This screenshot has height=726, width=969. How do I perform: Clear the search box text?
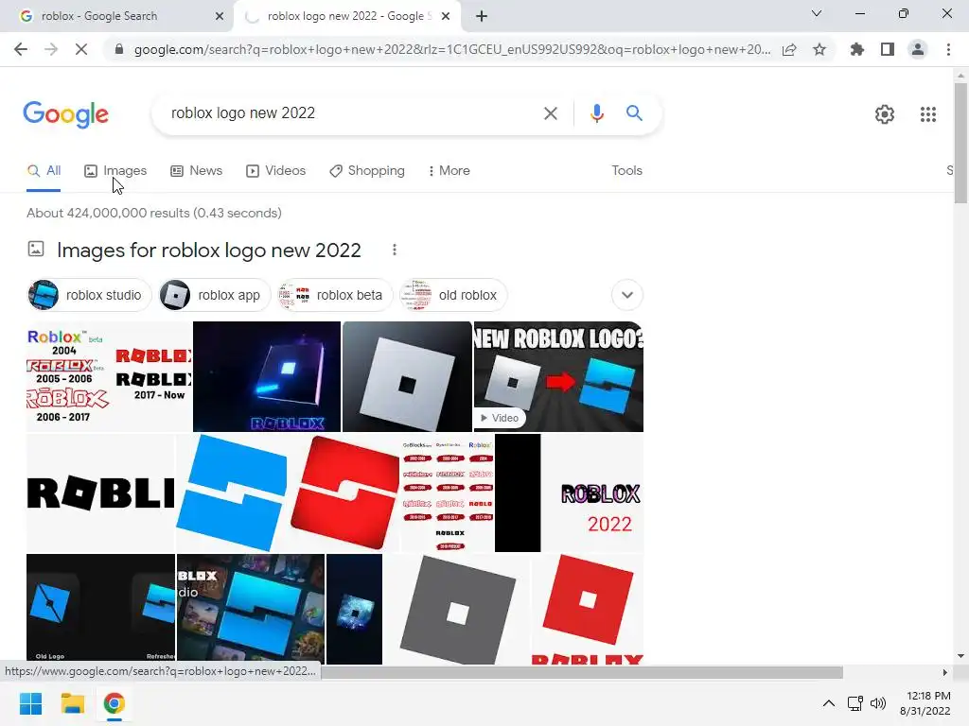coord(550,113)
